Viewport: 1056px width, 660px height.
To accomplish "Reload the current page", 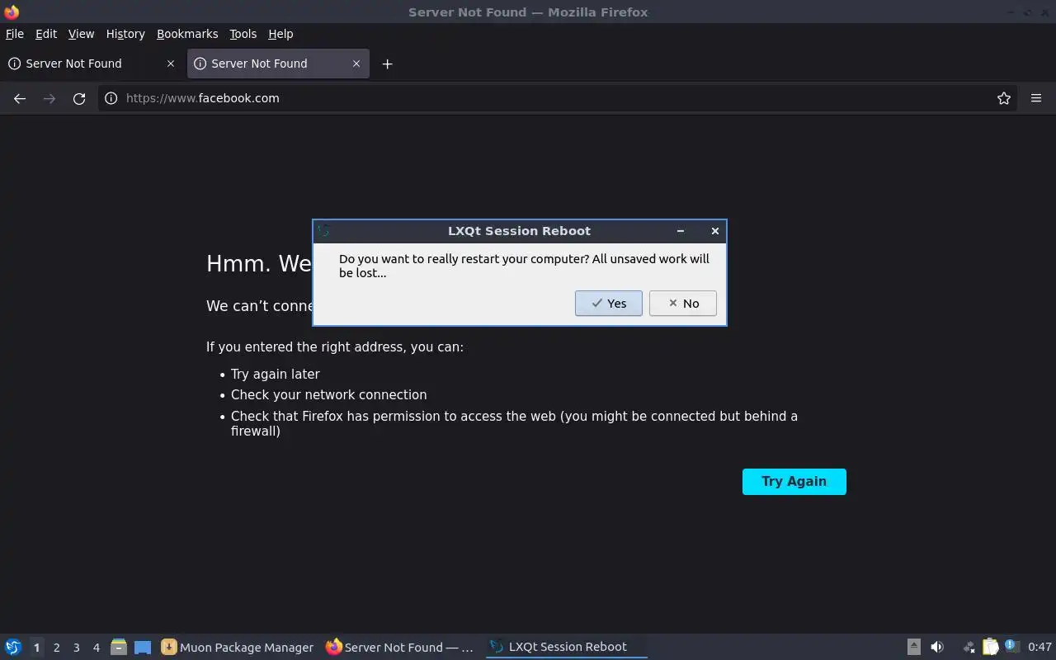I will (x=79, y=98).
